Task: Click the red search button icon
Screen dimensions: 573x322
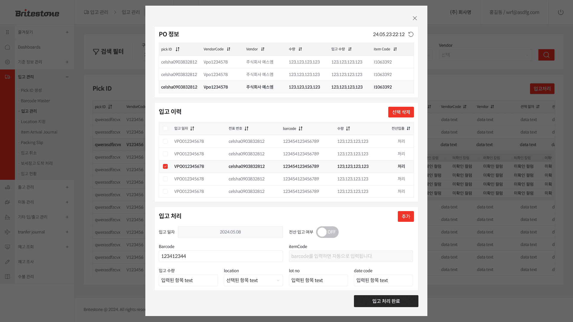Action: [x=546, y=55]
